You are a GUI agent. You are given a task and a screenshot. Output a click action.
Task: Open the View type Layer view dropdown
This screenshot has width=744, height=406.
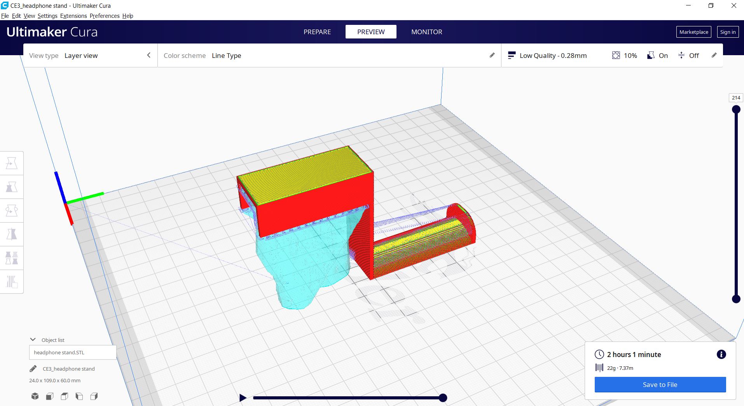[90, 56]
